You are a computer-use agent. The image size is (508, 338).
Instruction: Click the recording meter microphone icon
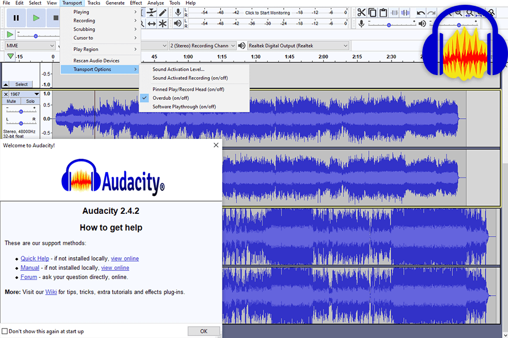pos(178,13)
